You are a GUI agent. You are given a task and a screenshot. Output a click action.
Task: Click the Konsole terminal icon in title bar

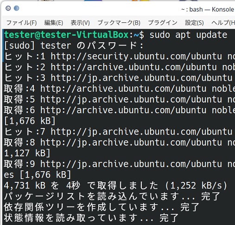tap(8, 8)
